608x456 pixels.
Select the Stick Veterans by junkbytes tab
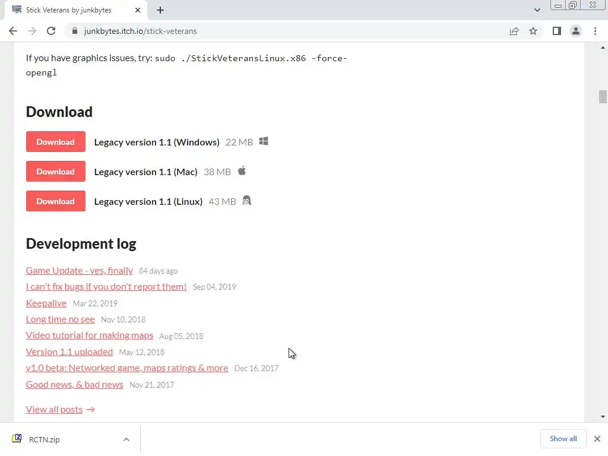tap(76, 10)
